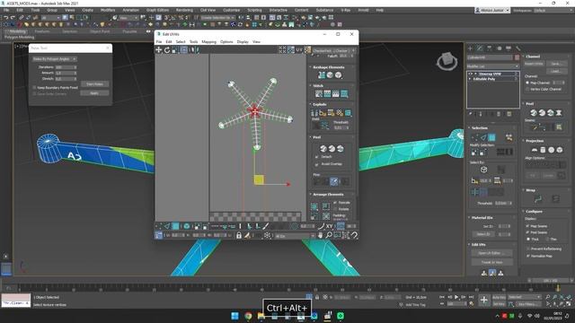Select Polygon mode in command panel Selection rollout
This screenshot has height=323, width=575.
pos(491,137)
